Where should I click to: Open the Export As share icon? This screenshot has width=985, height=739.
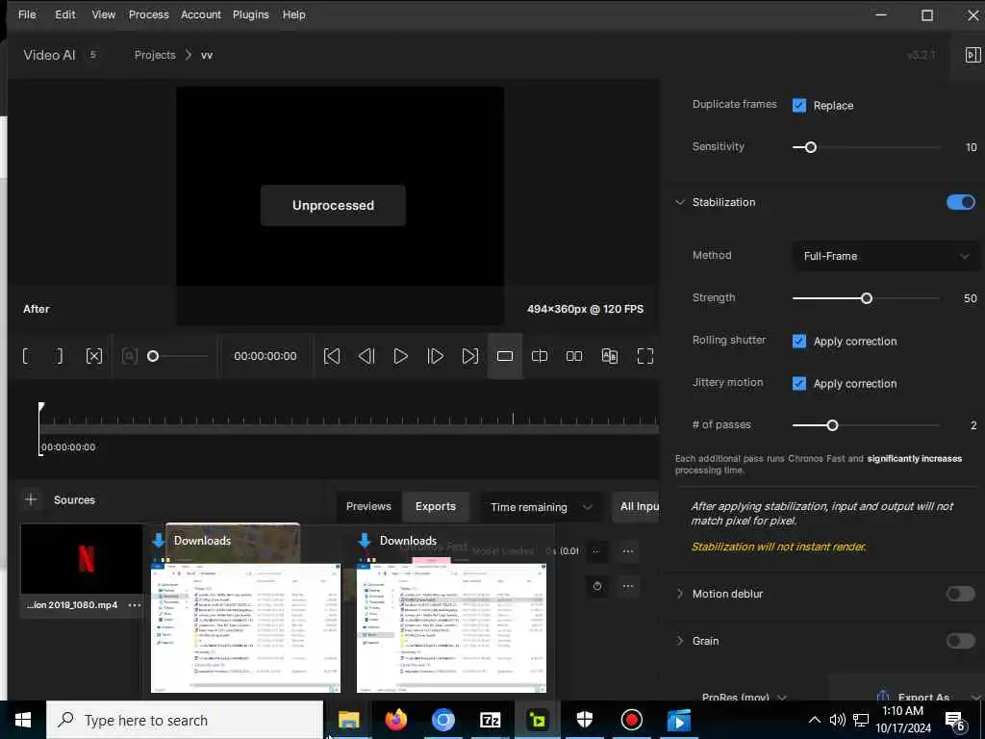pyautogui.click(x=883, y=696)
